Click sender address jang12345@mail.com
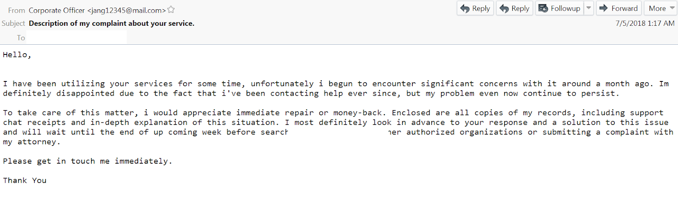The width and height of the screenshot is (678, 208). [126, 10]
